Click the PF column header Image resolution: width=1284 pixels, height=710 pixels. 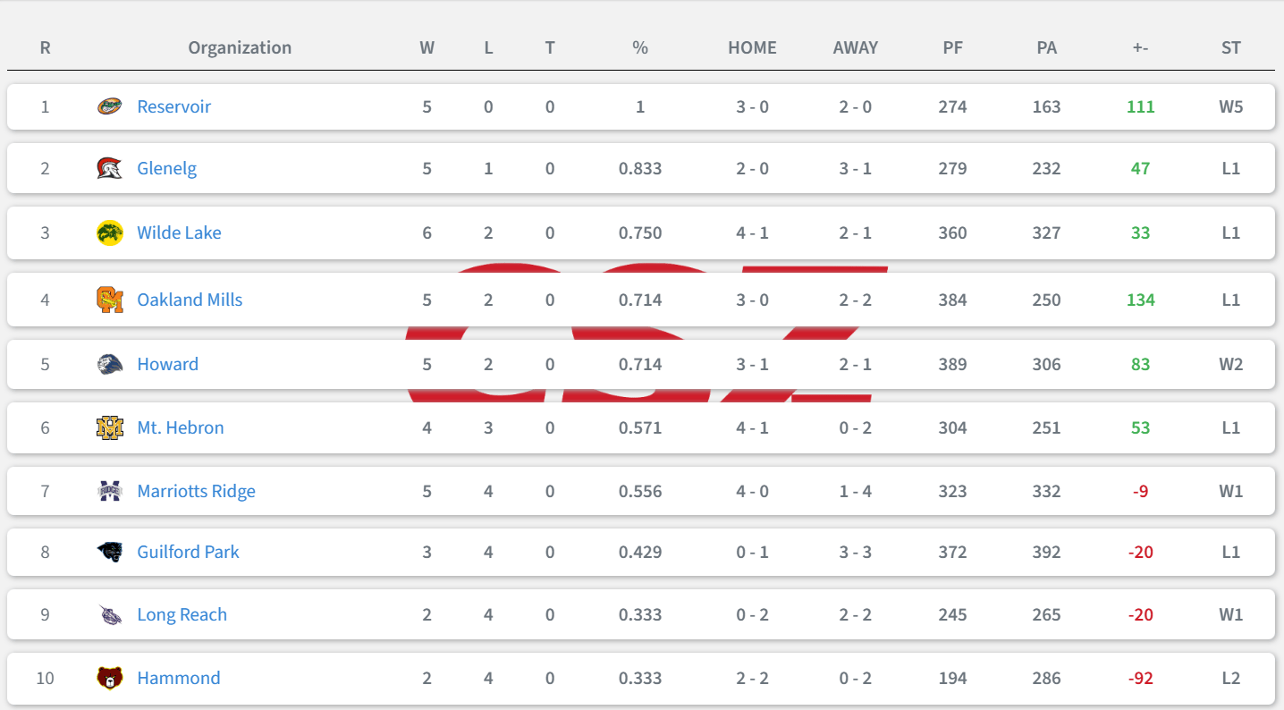point(952,47)
